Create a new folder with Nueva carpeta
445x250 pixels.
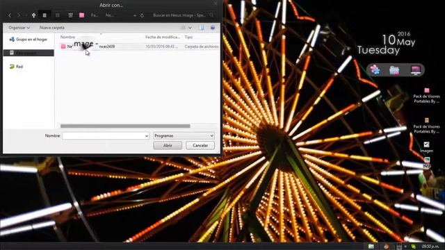[x=52, y=28]
